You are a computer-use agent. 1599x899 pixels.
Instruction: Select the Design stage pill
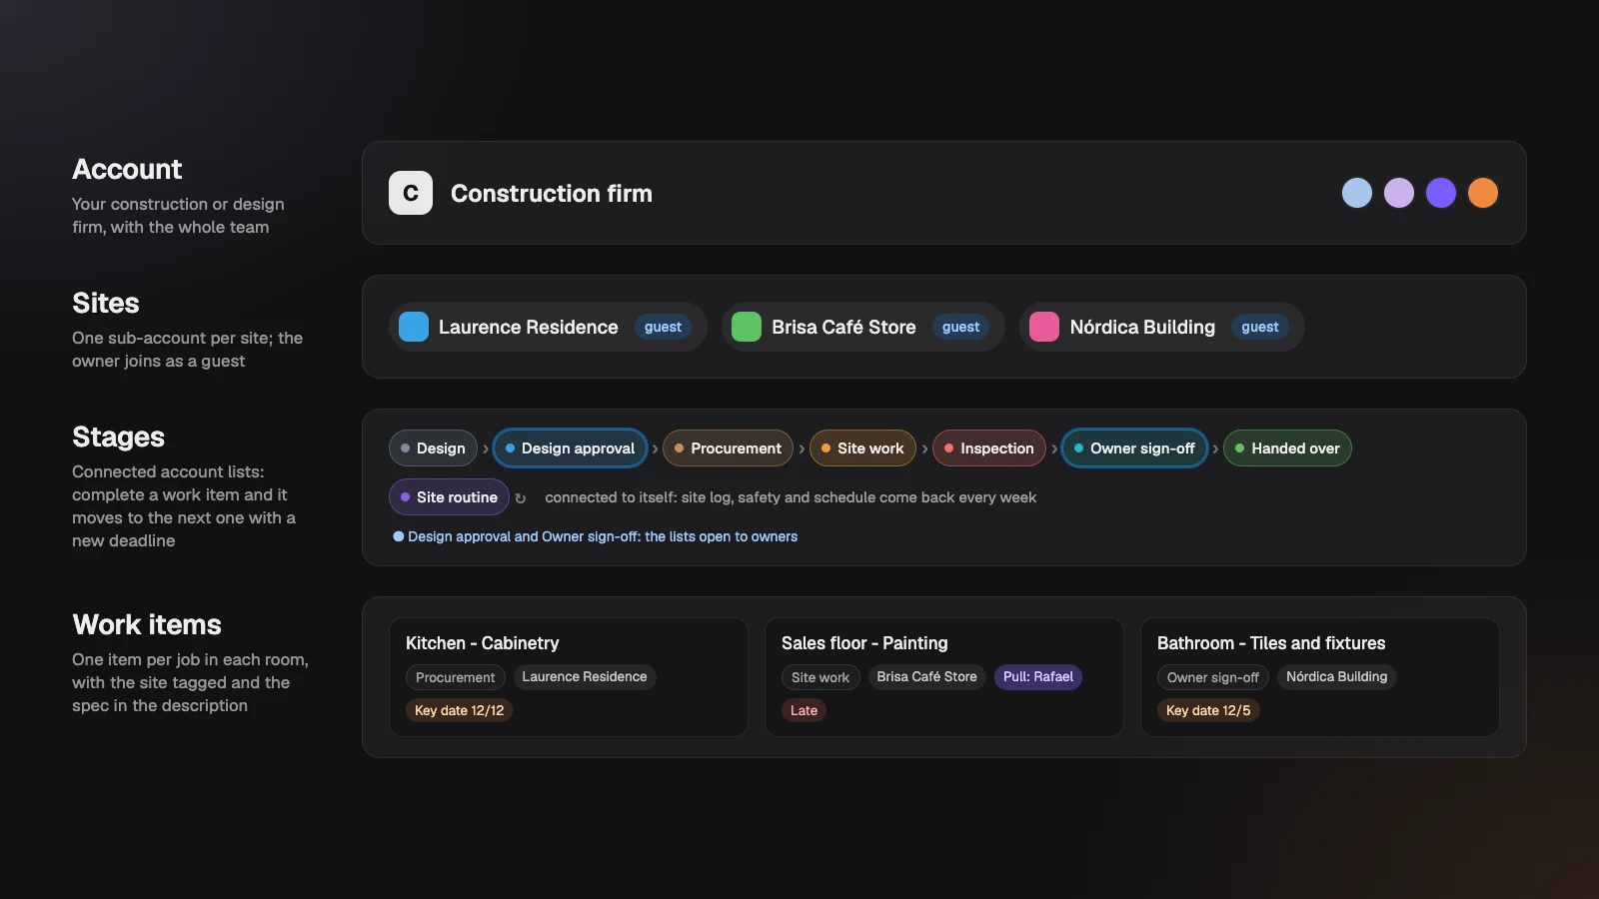(433, 449)
